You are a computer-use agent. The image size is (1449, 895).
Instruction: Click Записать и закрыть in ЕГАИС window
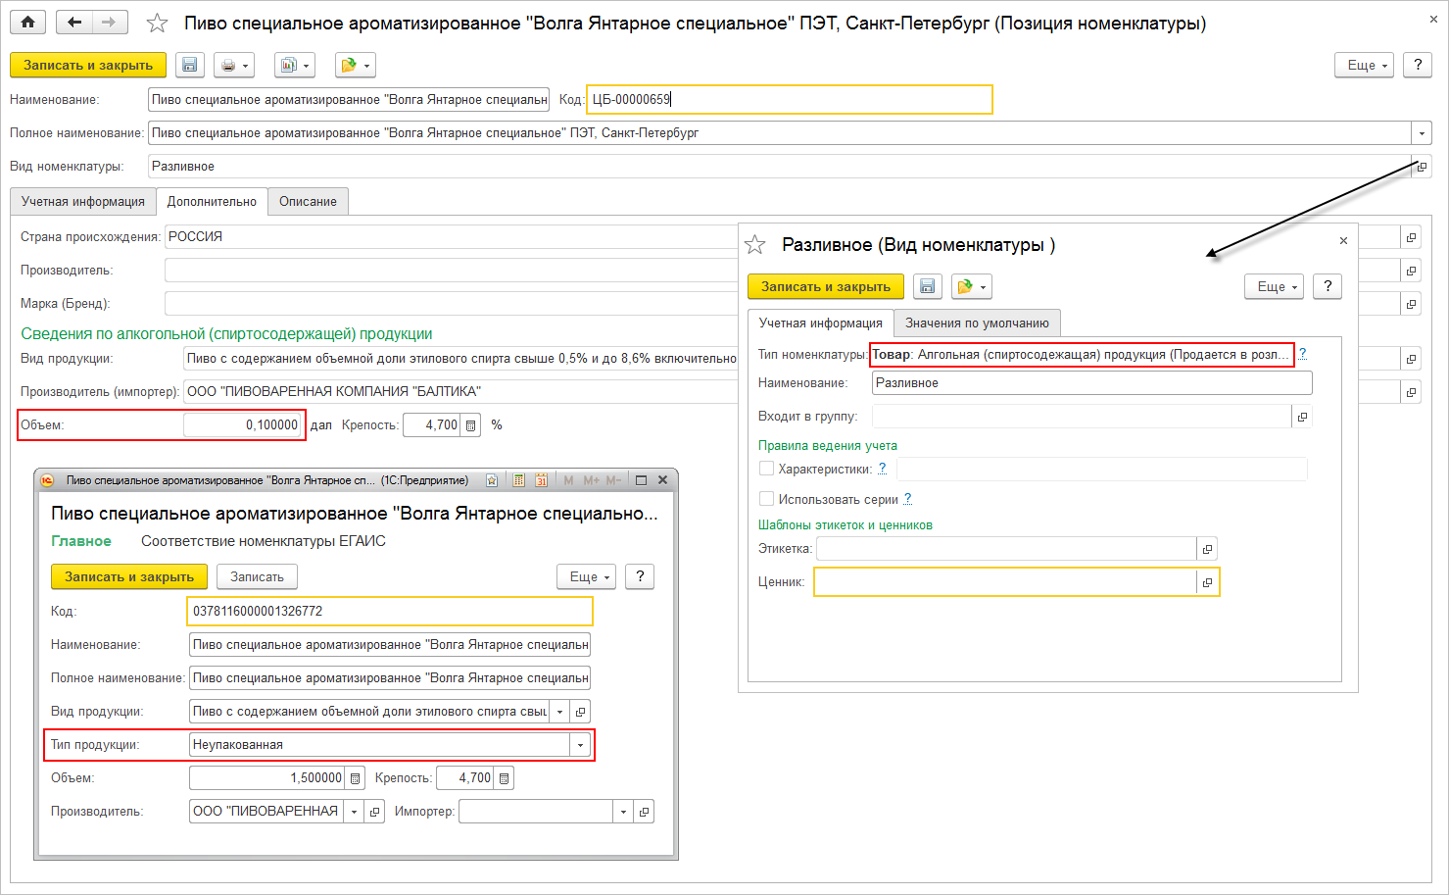129,577
